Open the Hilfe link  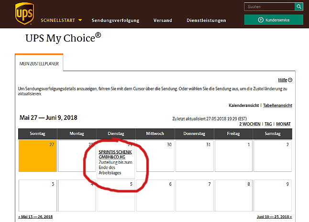[x=282, y=80]
